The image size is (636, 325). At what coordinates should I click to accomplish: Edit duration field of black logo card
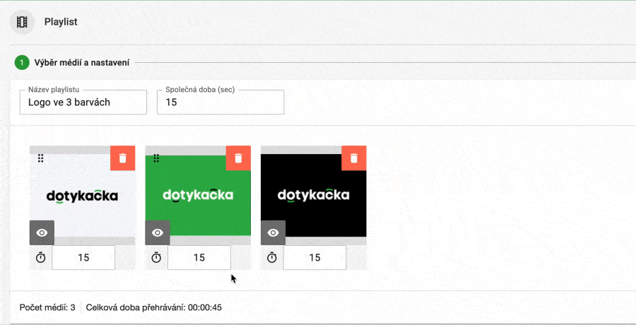tap(315, 258)
